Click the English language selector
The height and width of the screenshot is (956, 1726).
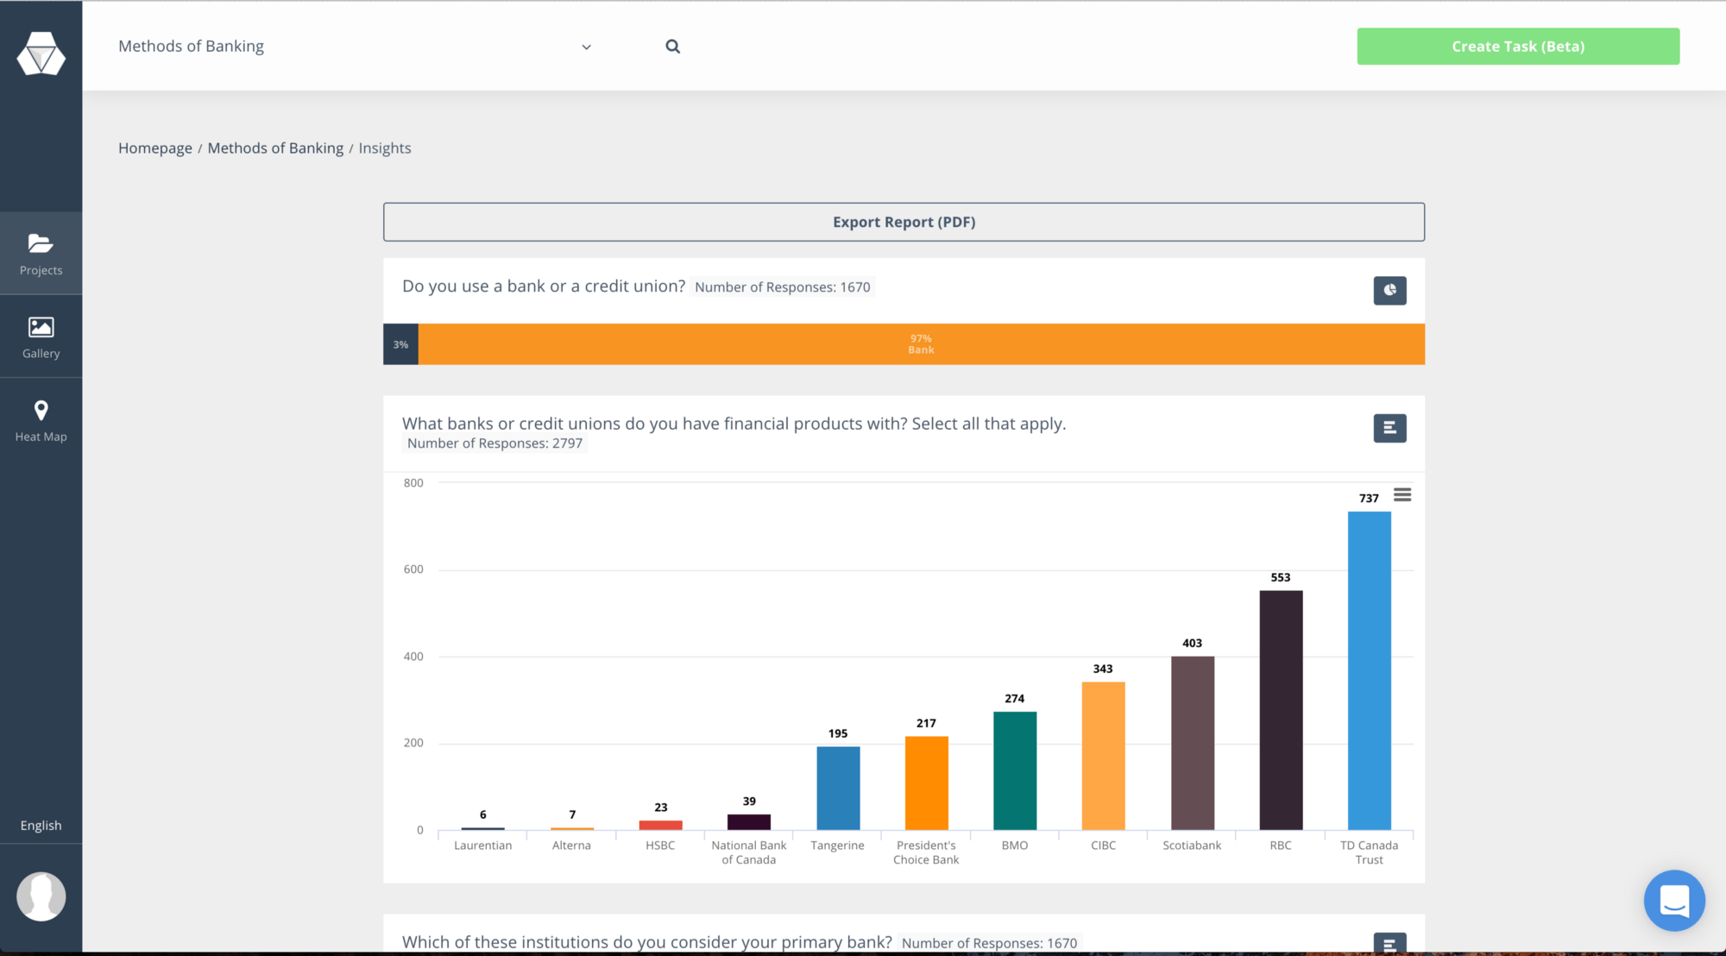[x=41, y=824]
